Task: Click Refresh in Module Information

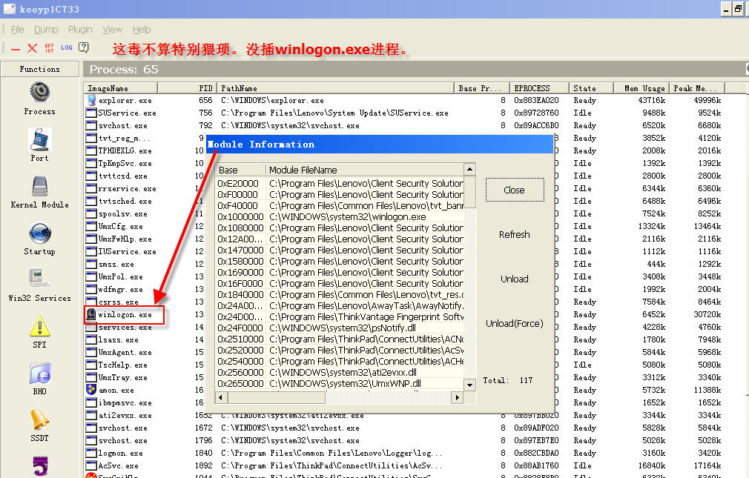Action: pos(515,234)
